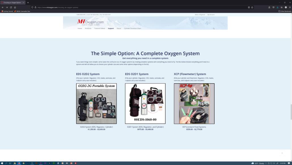292x165 pixels.
Task: Open Windows taskbar search
Action: point(6,163)
